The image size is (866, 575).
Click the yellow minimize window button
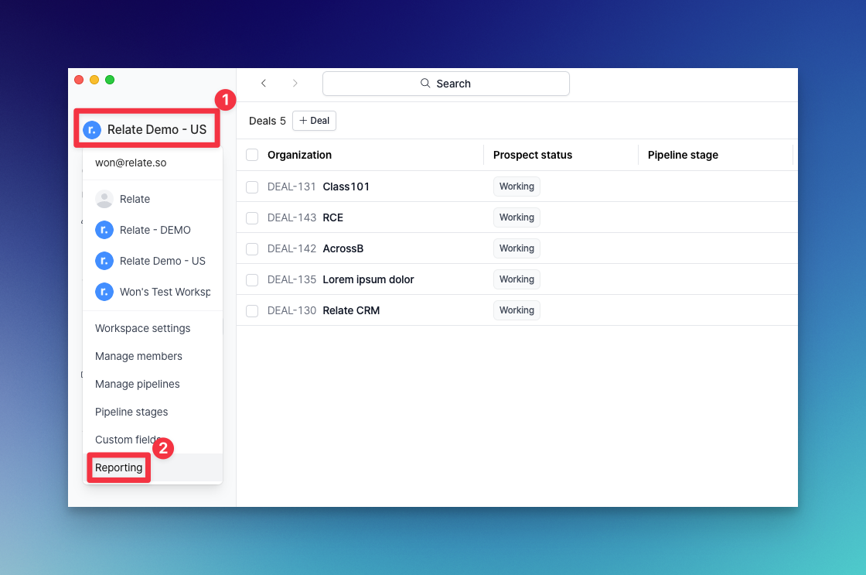94,80
